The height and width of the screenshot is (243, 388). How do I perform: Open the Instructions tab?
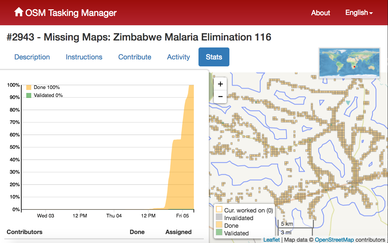click(84, 57)
